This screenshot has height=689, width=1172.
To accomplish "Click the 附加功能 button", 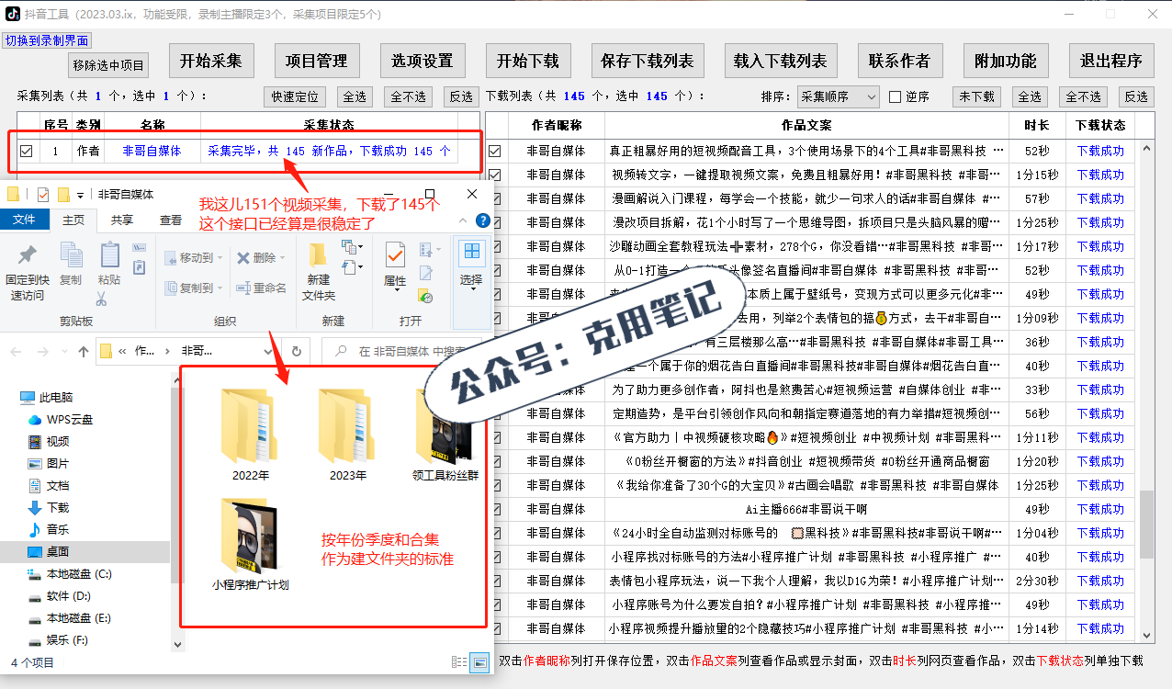I will coord(1006,61).
